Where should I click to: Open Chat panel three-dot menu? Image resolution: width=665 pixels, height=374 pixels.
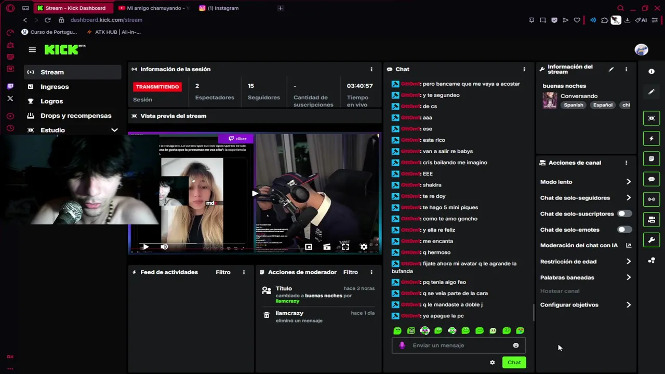(524, 69)
